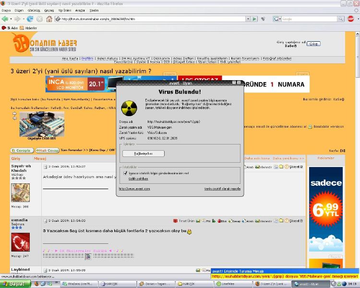Open the Geçmiş menu

pyautogui.click(x=49, y=11)
